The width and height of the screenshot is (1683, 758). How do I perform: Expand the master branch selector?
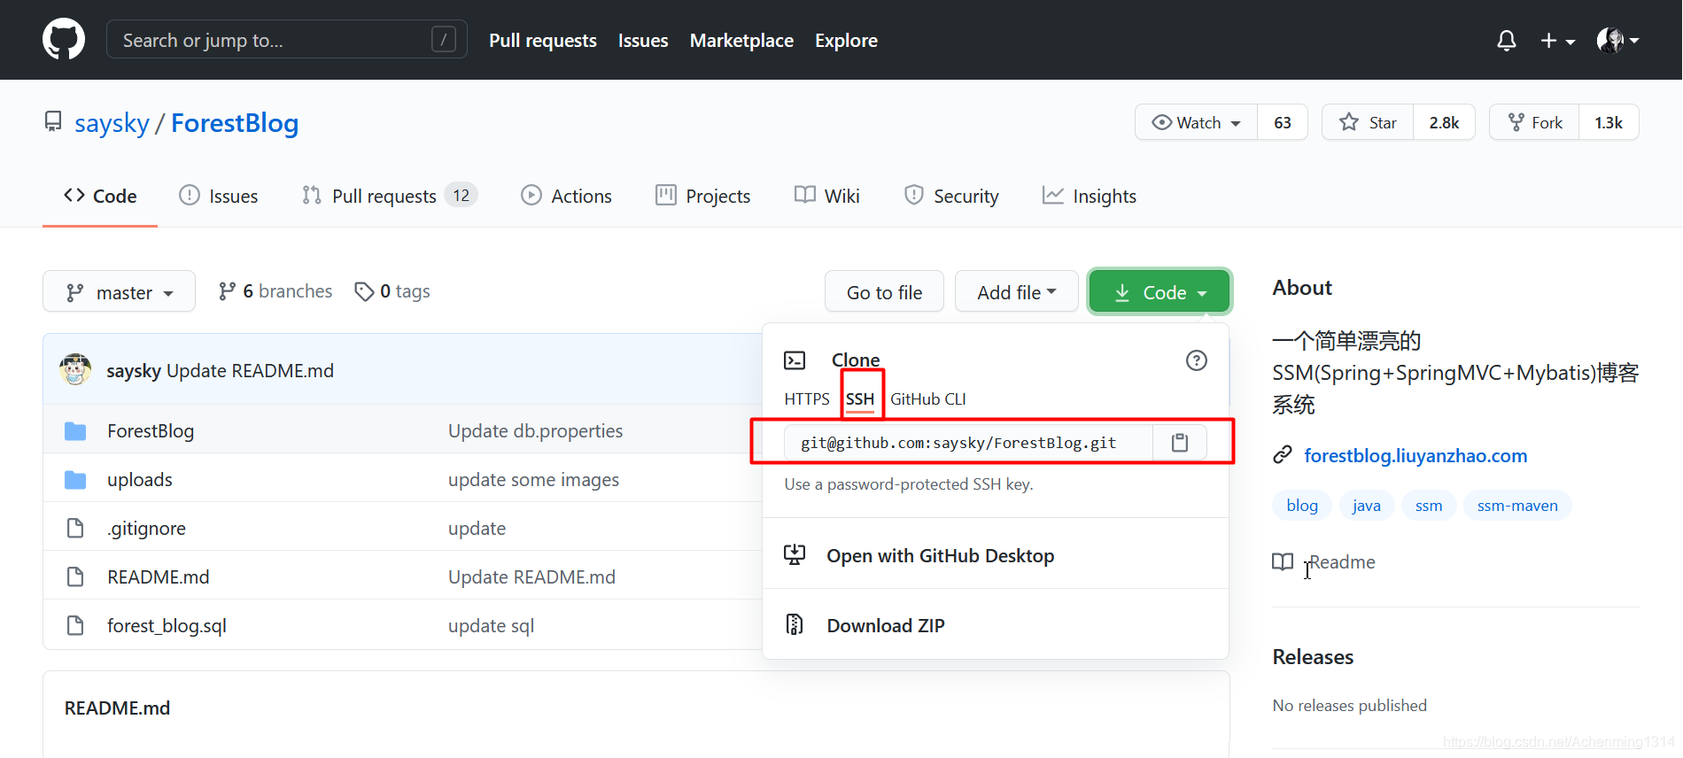119,291
